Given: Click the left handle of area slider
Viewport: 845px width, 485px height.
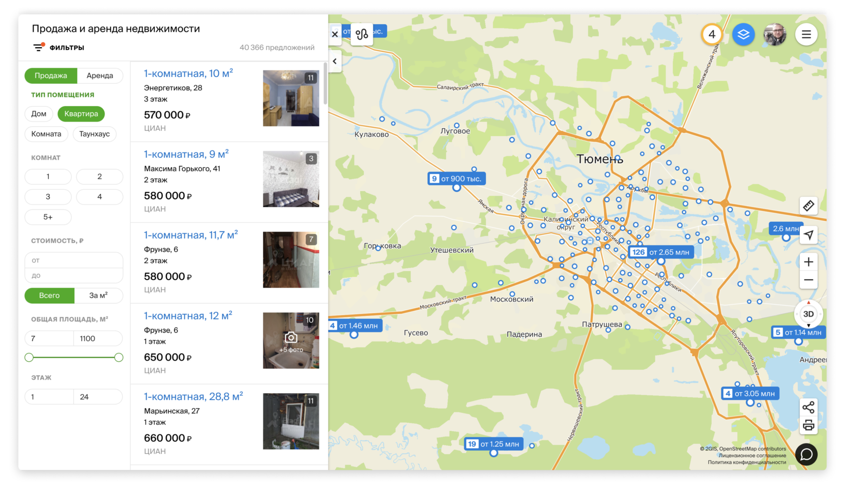Looking at the screenshot, I should click(x=29, y=357).
